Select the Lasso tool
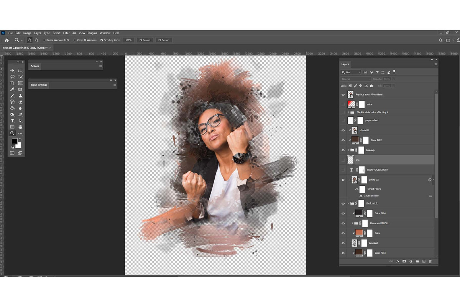The width and height of the screenshot is (460, 307). (x=12, y=77)
